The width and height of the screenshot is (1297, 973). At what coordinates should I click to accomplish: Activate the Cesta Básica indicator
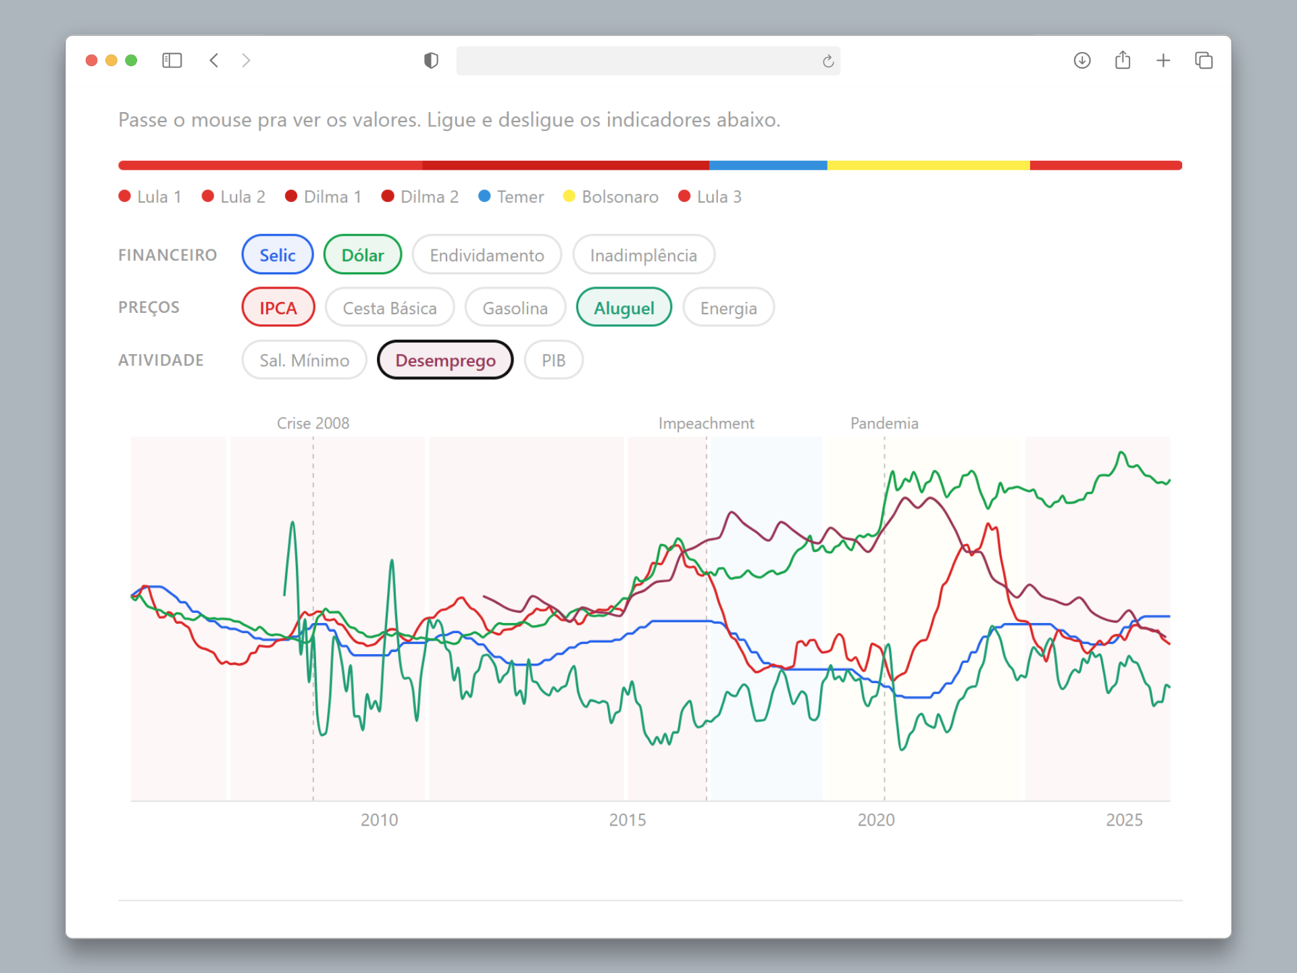click(390, 307)
